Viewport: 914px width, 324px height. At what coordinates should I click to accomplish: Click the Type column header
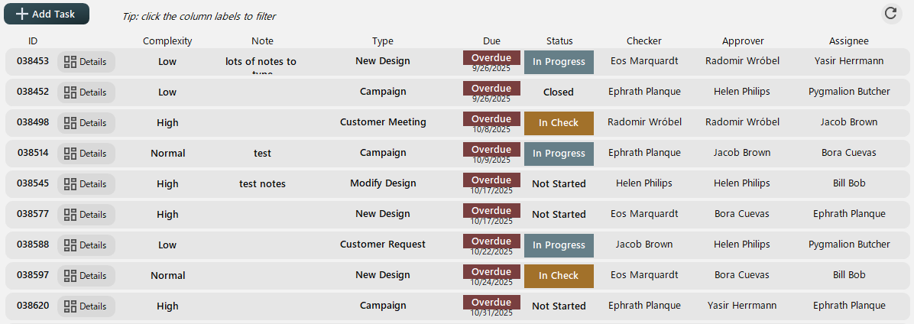(x=383, y=41)
